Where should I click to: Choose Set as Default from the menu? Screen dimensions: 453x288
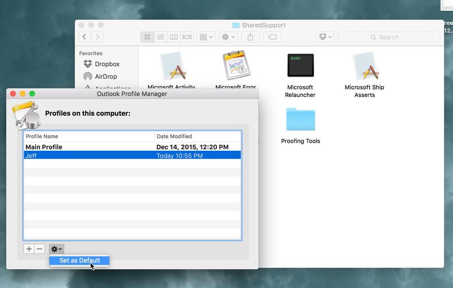click(x=79, y=260)
